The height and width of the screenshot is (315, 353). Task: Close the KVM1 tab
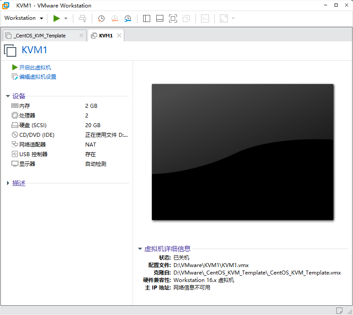click(119, 36)
